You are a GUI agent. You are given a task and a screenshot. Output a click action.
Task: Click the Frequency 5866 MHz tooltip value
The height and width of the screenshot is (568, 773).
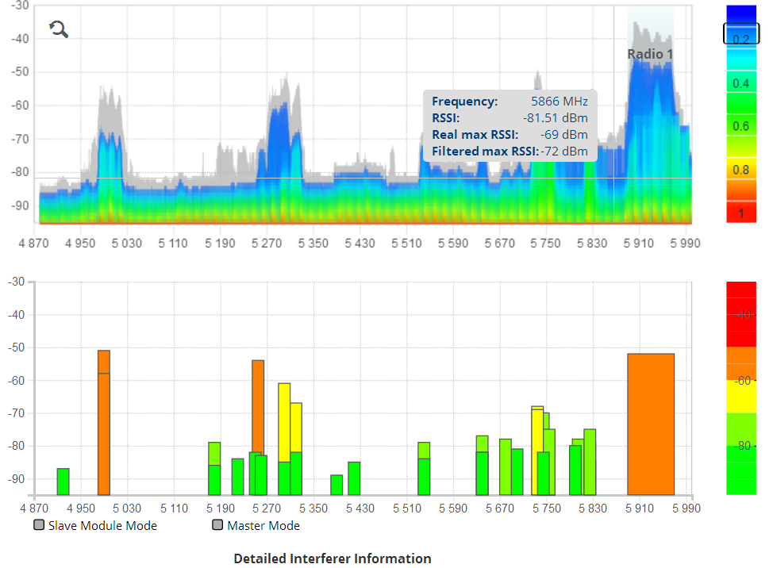click(559, 102)
